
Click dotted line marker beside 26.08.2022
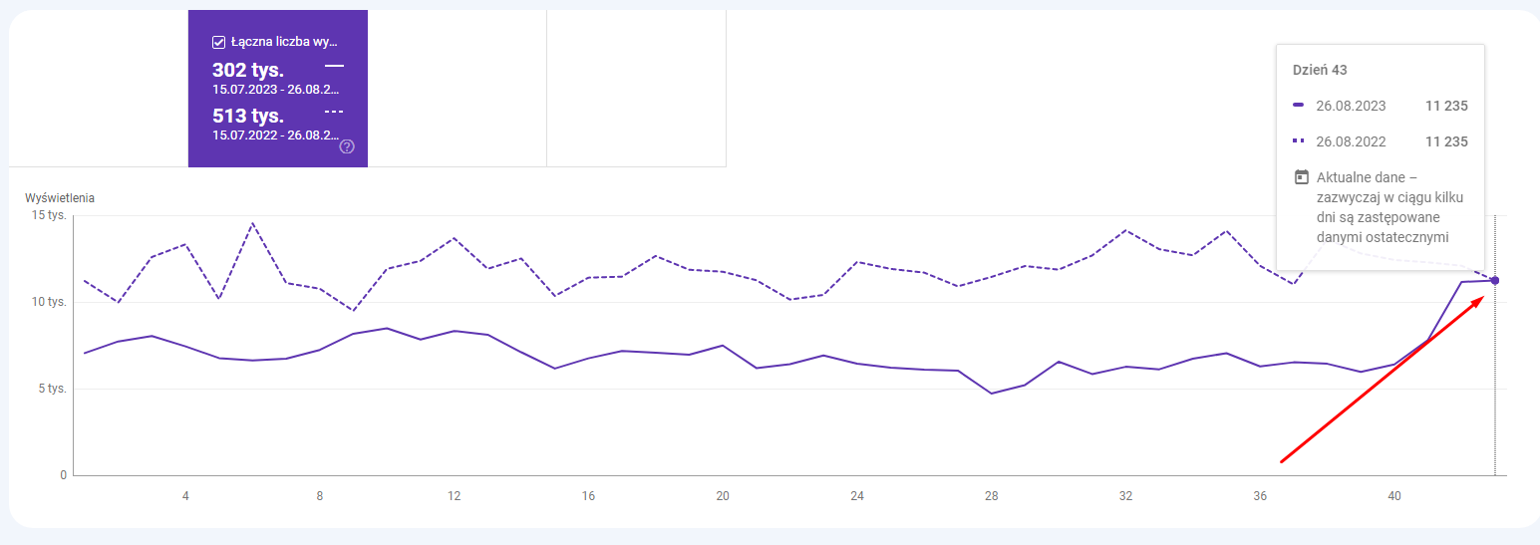1298,141
